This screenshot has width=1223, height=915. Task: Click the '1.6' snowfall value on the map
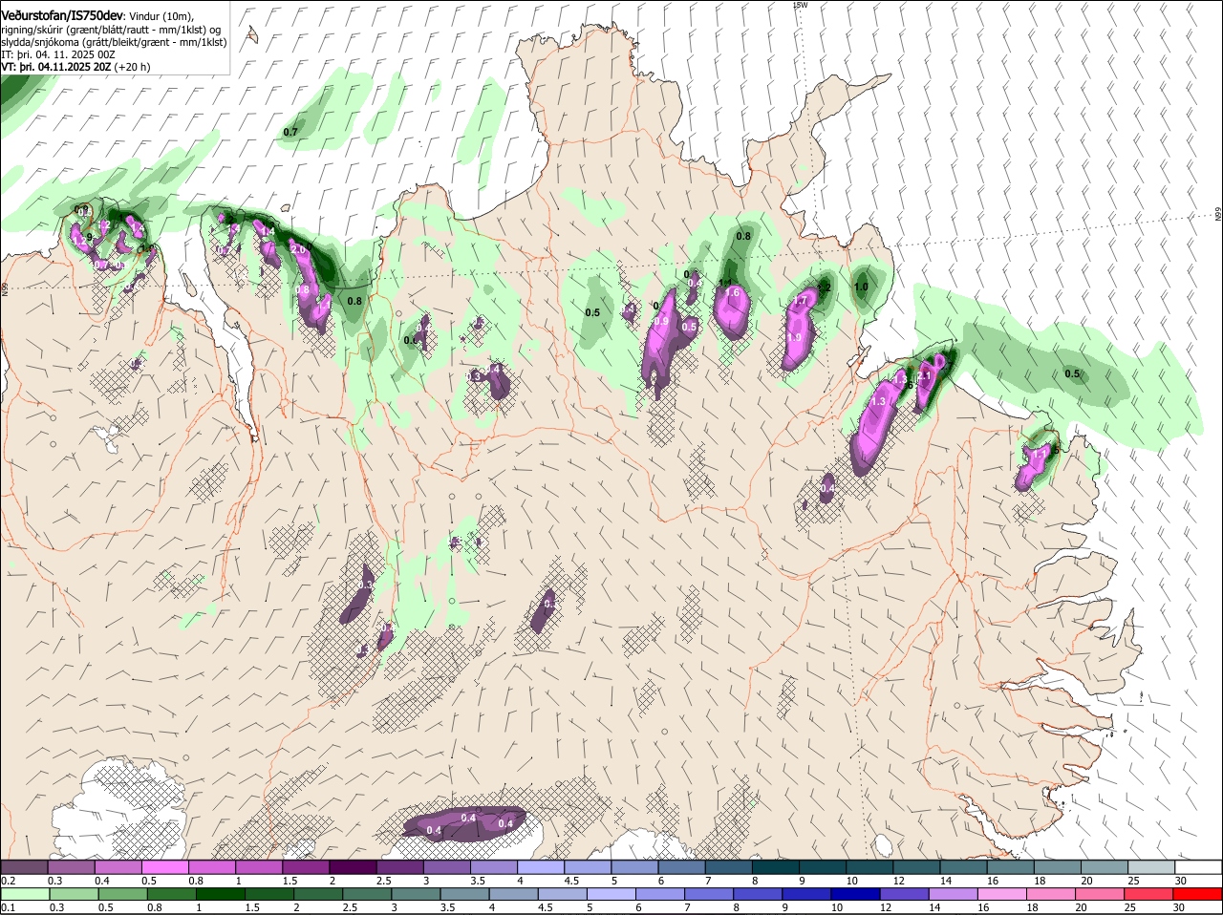point(733,292)
